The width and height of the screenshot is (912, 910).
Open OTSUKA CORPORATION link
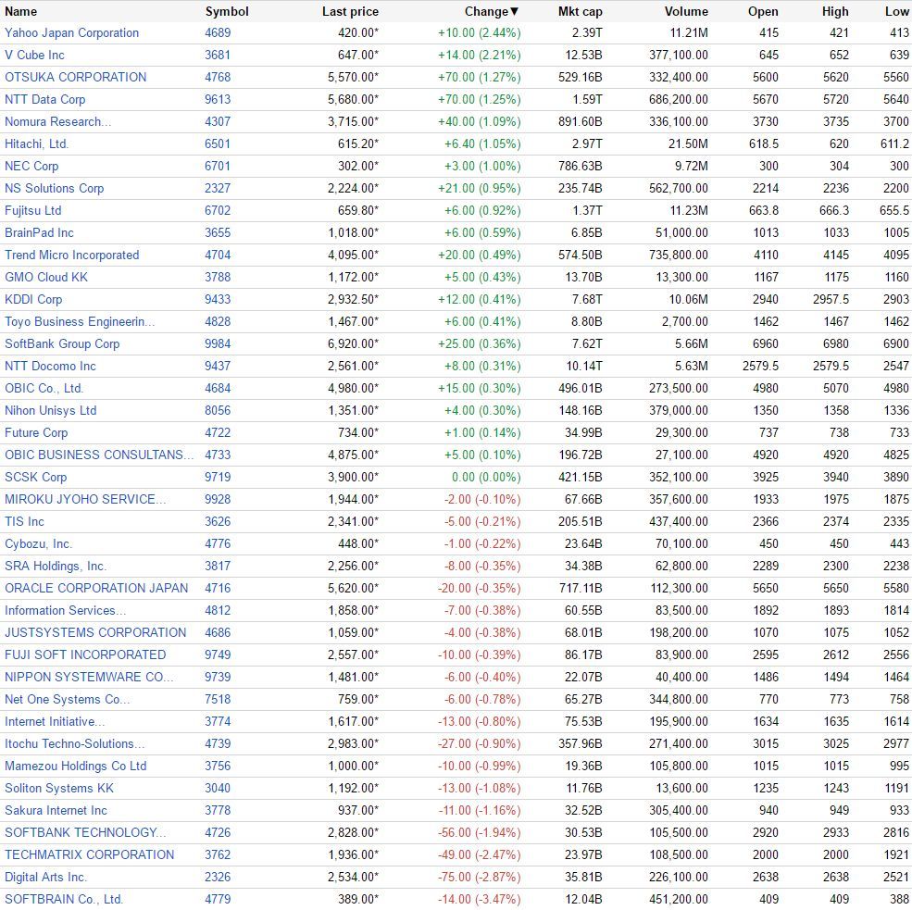coord(76,78)
